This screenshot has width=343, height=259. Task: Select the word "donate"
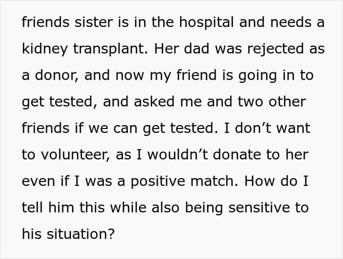237,155
